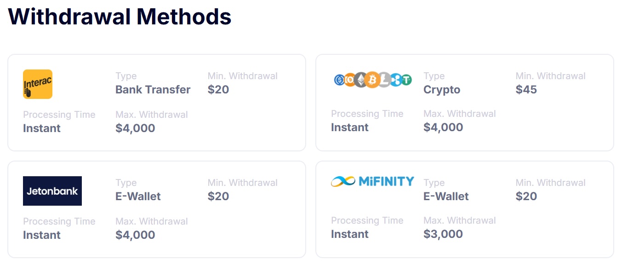Click the MiFinity logo
Image resolution: width=622 pixels, height=277 pixels.
click(x=372, y=181)
